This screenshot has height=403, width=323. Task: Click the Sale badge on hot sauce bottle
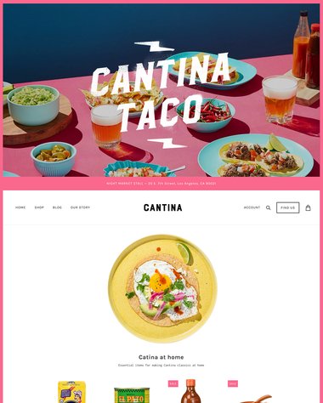173,383
